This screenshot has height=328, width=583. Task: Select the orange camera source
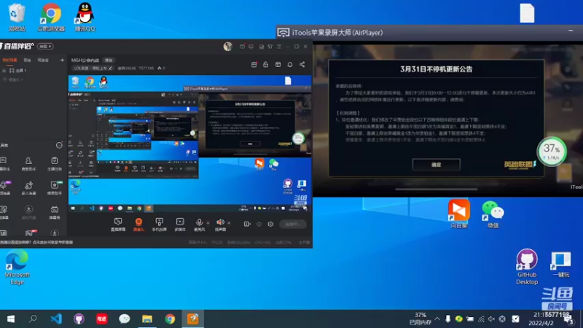click(138, 224)
